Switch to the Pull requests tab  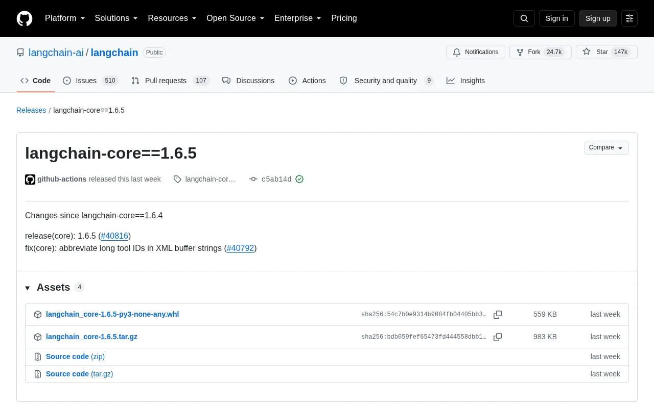pyautogui.click(x=170, y=81)
